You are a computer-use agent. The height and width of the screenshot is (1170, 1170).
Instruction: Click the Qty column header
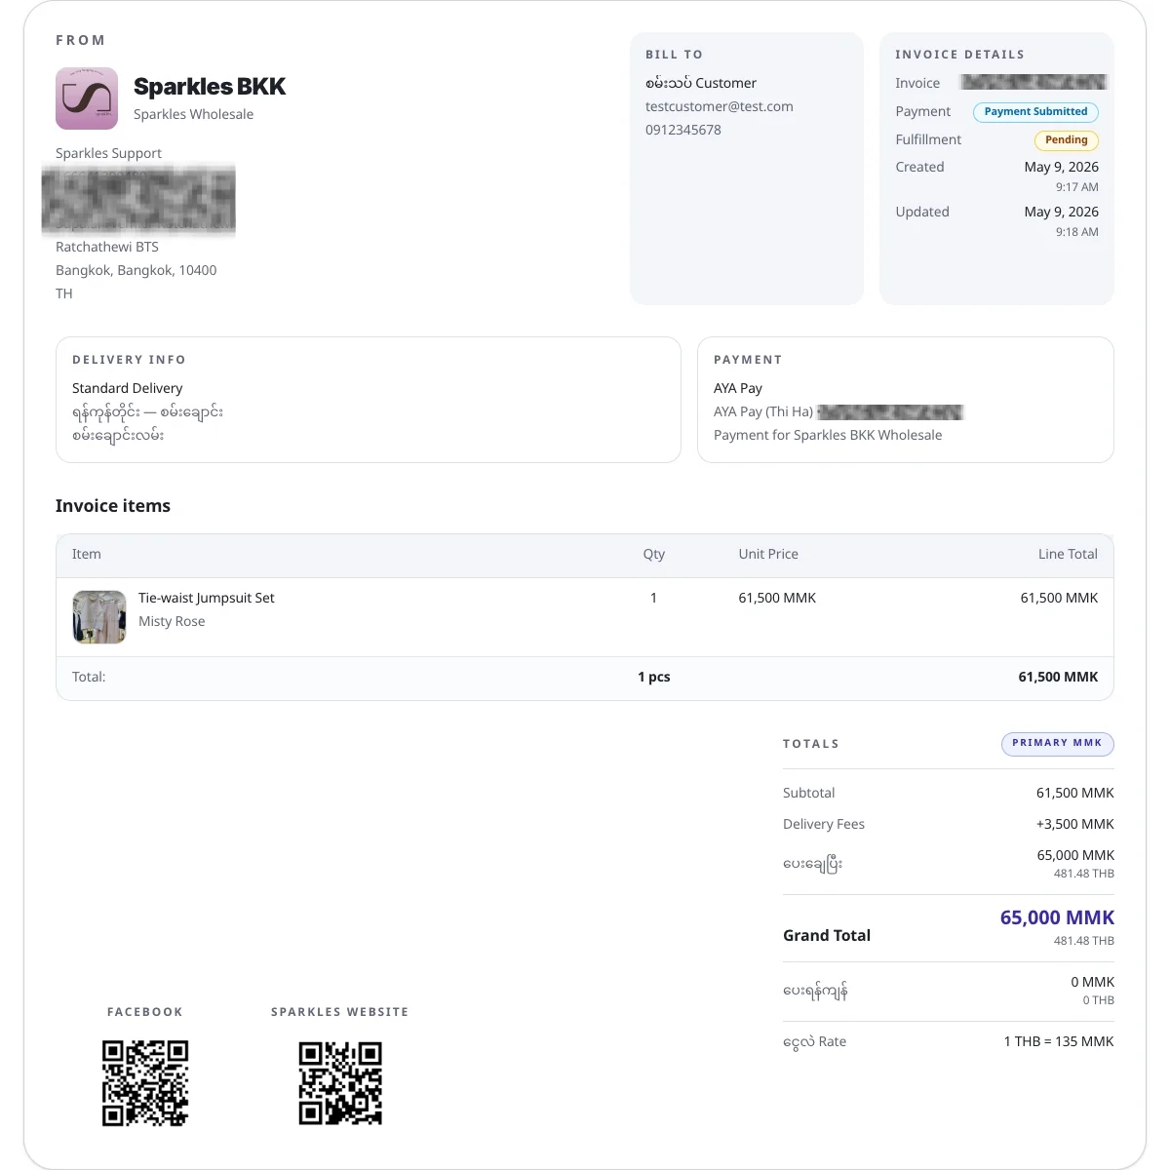click(654, 554)
